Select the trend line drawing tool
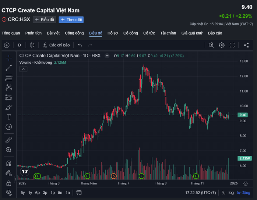This screenshot has width=257, height=200. [x=9, y=68]
